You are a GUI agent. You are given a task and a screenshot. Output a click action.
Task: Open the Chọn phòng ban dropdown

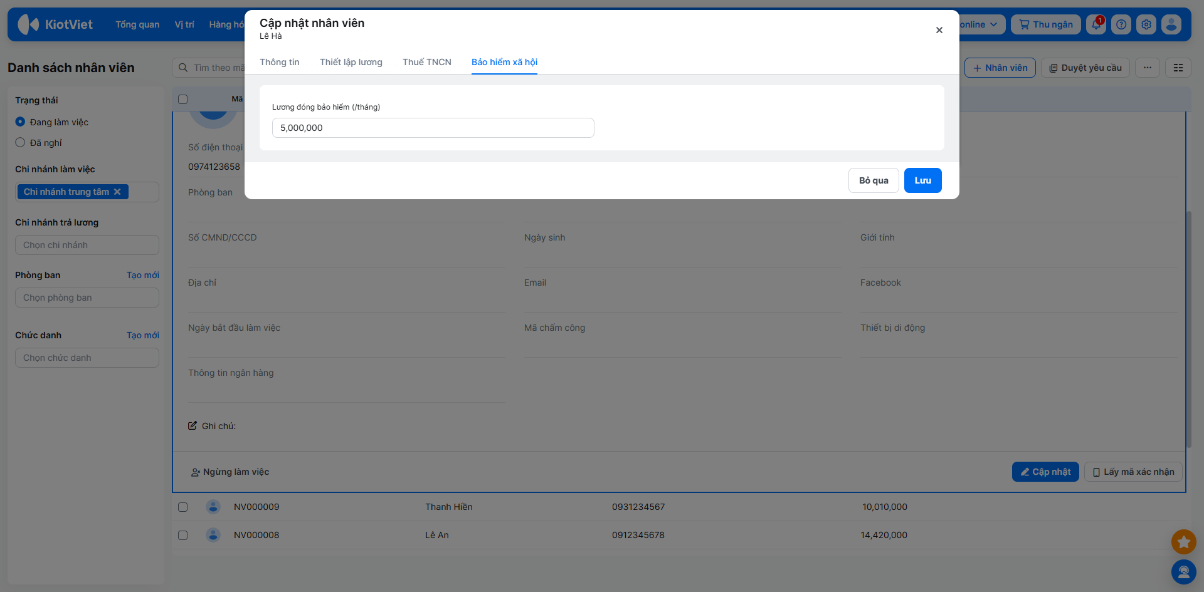pos(87,298)
